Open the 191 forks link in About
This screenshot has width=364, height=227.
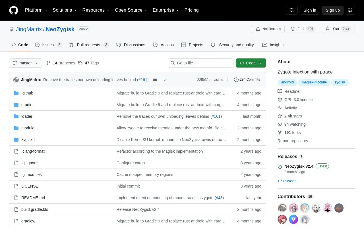[289, 133]
